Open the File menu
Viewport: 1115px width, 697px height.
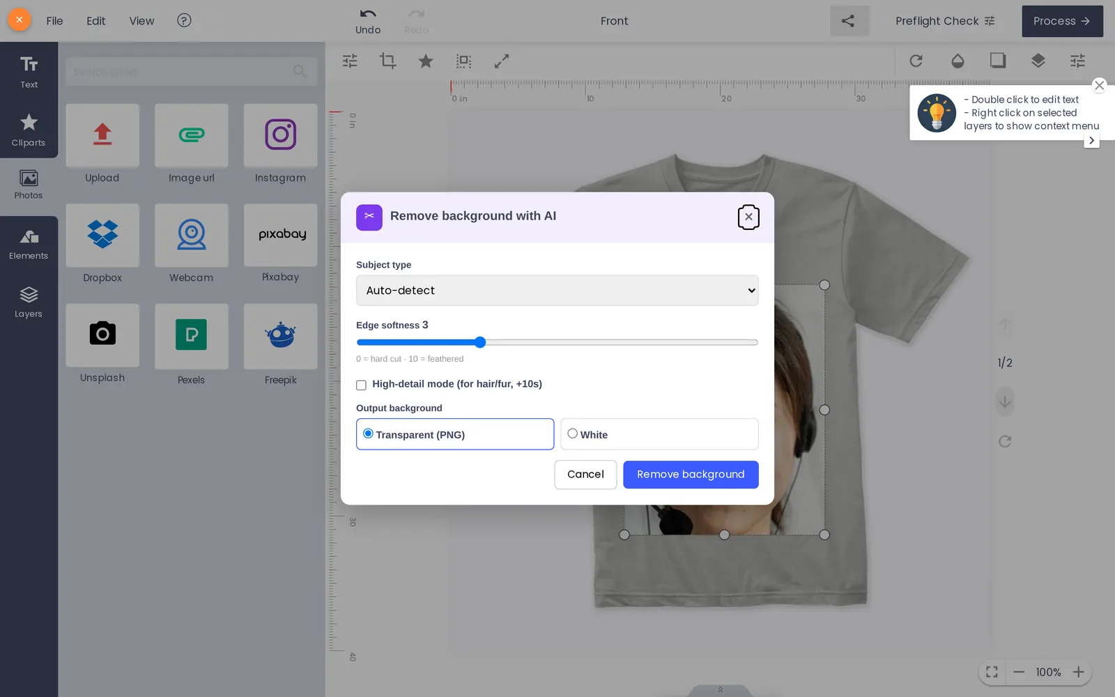tap(54, 21)
